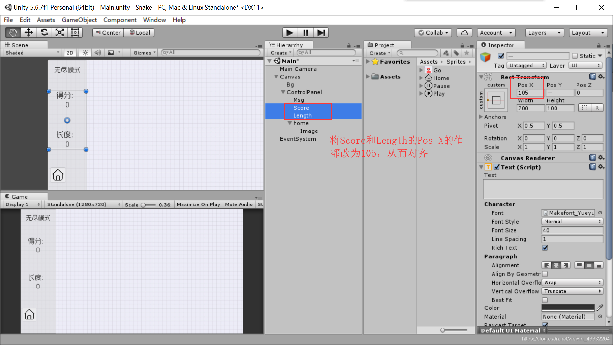The height and width of the screenshot is (345, 613).
Task: Open the Component menu
Action: (120, 20)
